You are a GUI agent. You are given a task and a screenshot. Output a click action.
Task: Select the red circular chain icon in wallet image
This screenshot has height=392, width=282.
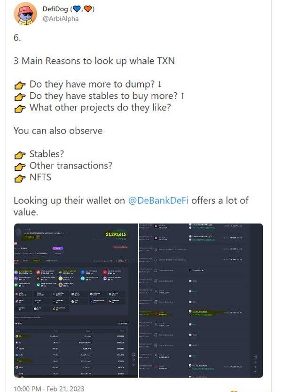38,272
